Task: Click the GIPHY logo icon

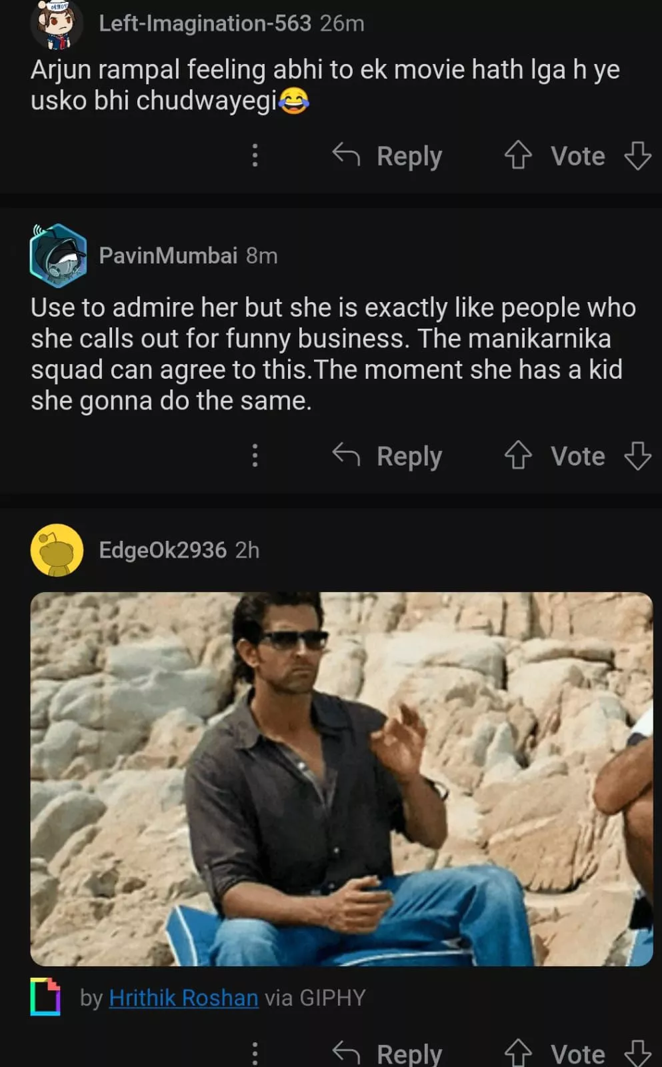Action: pos(45,997)
